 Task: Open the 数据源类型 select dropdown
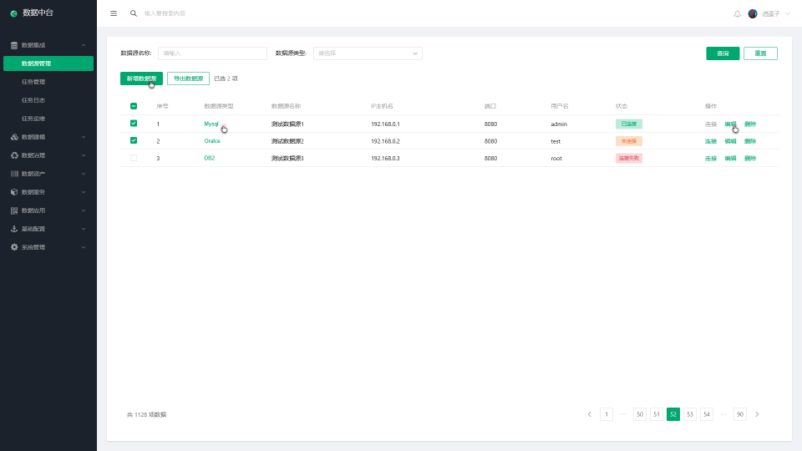pyautogui.click(x=368, y=53)
